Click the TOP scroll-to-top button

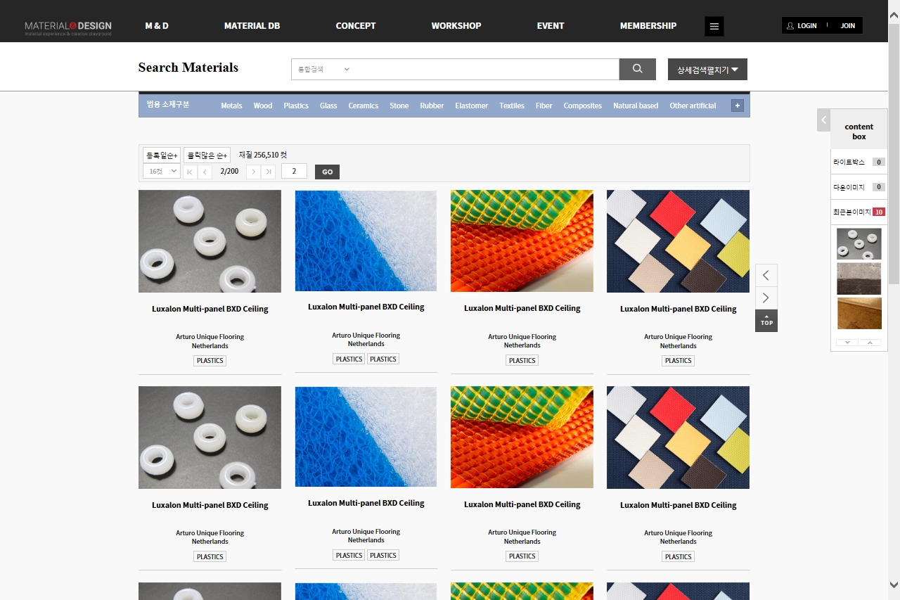point(766,321)
